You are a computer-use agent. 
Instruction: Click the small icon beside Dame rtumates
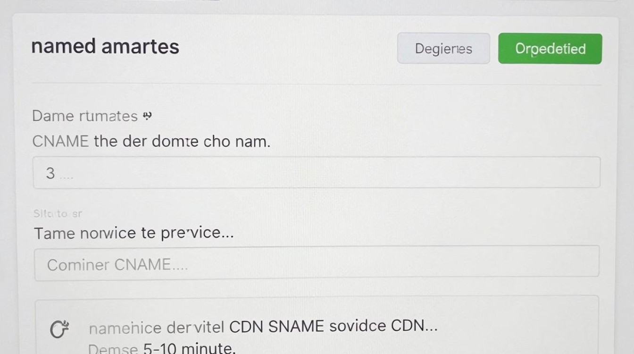point(147,116)
